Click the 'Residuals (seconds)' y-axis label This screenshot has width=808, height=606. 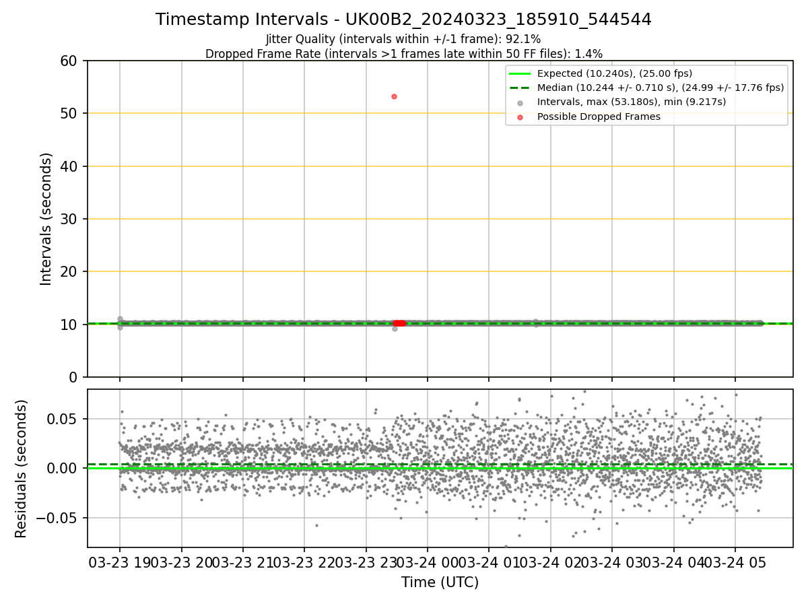[22, 469]
